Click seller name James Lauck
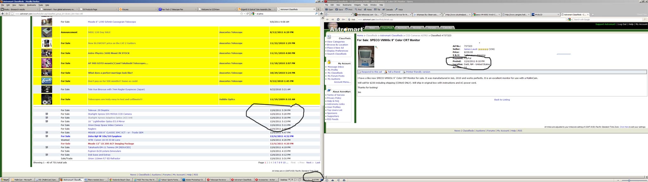Image resolution: width=648 pixels, height=182 pixels. click(x=470, y=49)
